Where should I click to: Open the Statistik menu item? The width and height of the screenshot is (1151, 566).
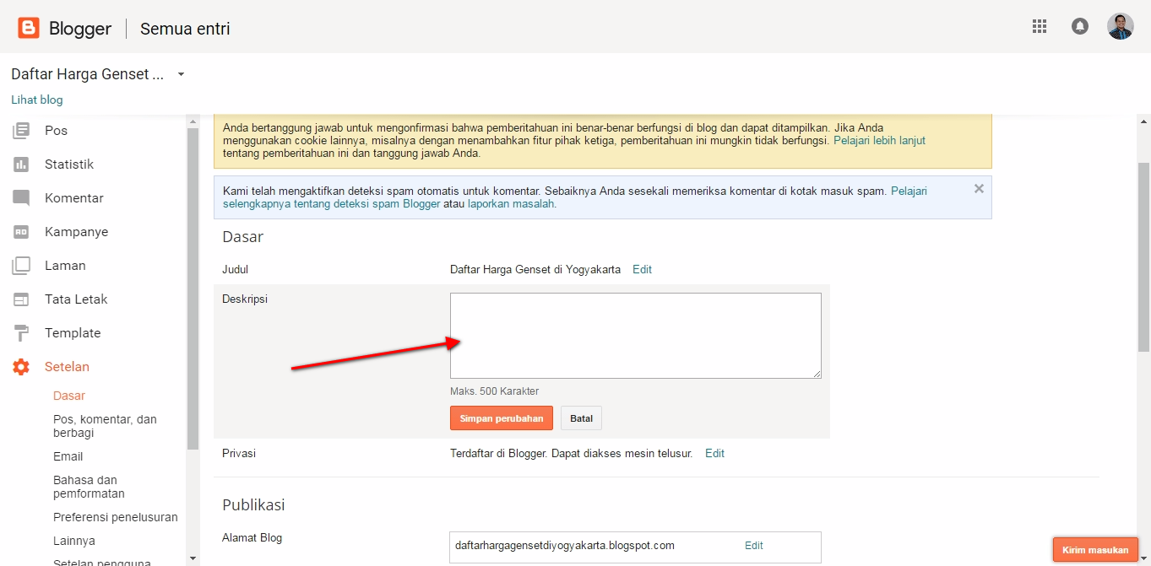[x=69, y=164]
